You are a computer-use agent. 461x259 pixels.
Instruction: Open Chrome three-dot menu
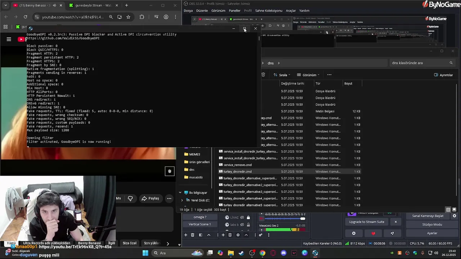(175, 17)
